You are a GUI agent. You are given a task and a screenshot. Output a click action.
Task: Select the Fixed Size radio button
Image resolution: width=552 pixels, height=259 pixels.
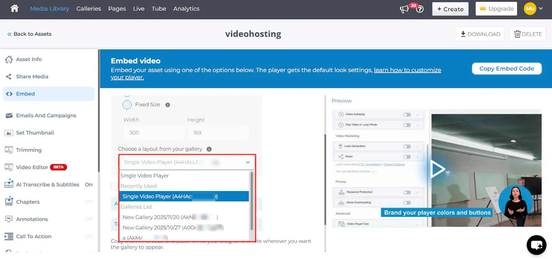click(x=127, y=105)
